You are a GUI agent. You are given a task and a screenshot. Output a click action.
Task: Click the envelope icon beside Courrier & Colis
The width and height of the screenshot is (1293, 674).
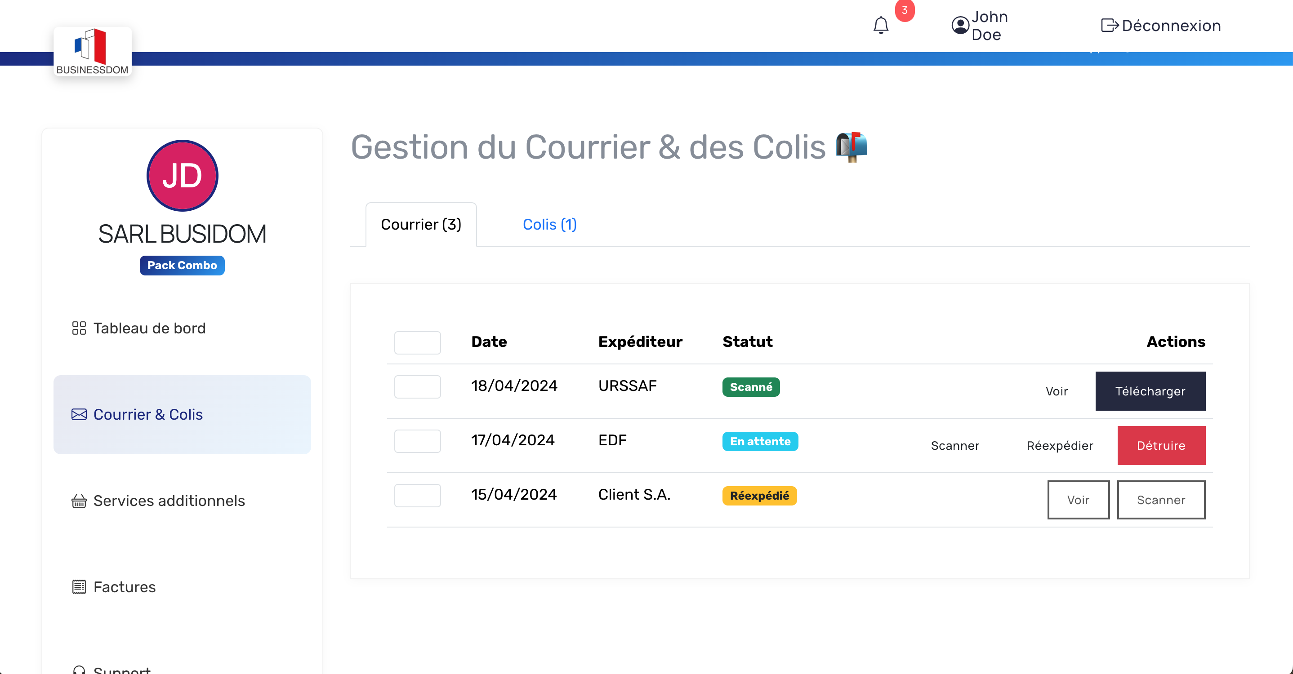[x=79, y=414]
